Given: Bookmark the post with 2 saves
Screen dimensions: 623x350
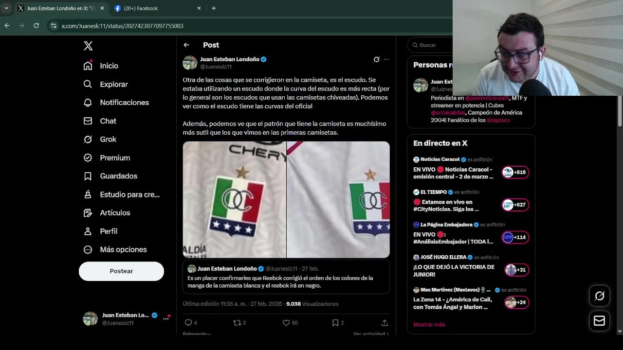Looking at the screenshot, I should 335,323.
